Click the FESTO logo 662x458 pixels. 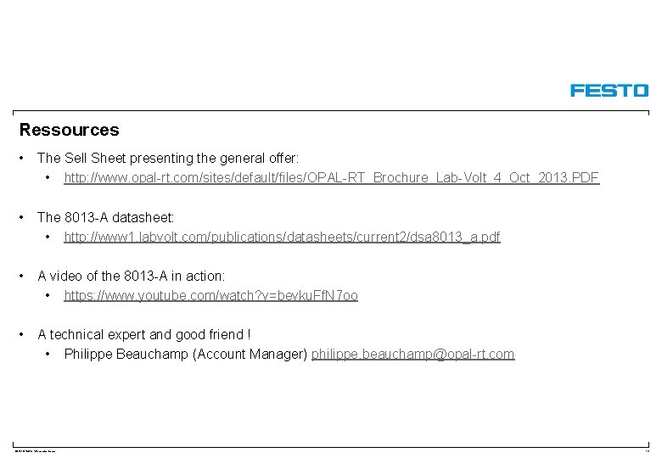(609, 90)
